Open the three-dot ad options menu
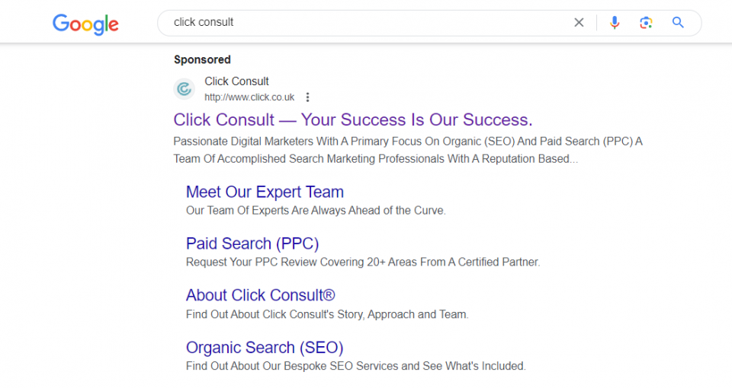This screenshot has width=732, height=388. coord(307,97)
